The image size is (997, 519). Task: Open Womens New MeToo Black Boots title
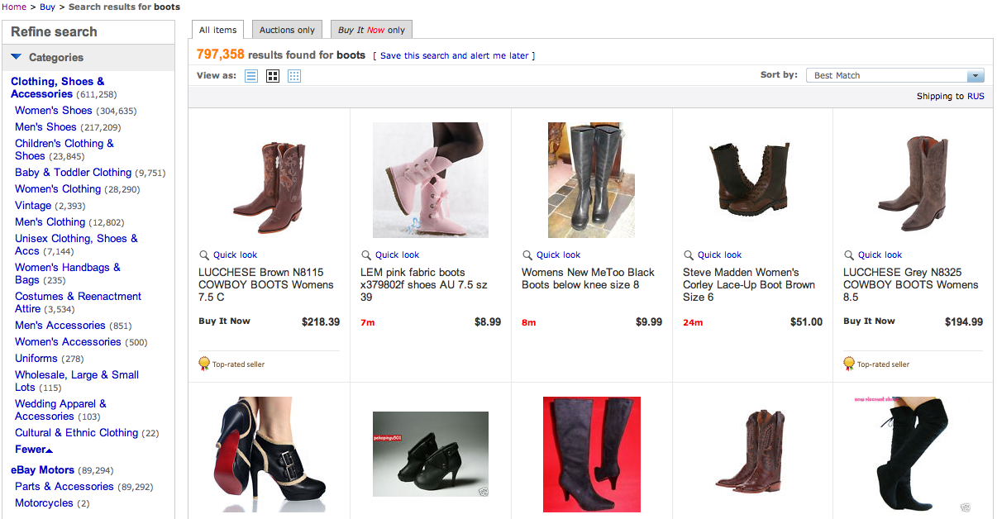(x=588, y=279)
